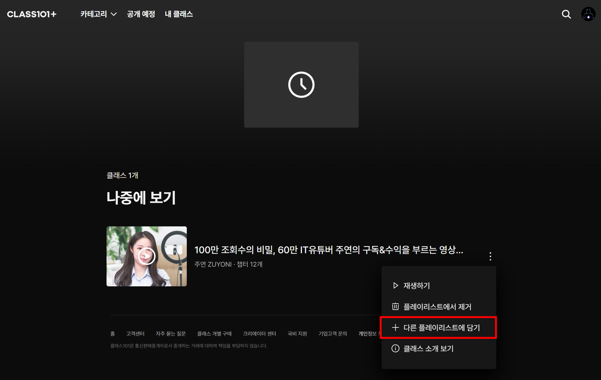The width and height of the screenshot is (601, 380).
Task: Open 크리에이터 센터 footer link
Action: pyautogui.click(x=259, y=333)
